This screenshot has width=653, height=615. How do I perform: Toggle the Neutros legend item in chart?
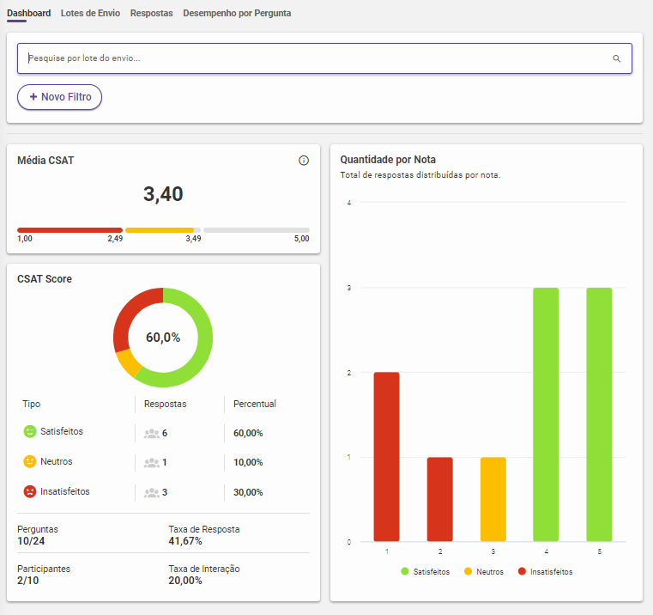coord(486,571)
